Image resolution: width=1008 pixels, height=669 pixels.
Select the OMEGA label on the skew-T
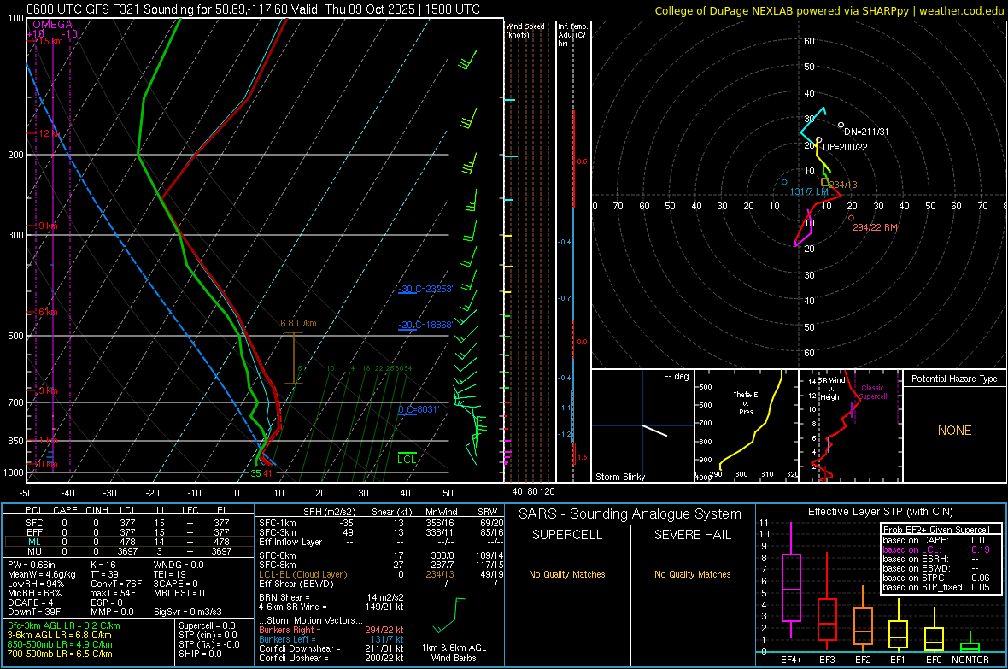(53, 25)
